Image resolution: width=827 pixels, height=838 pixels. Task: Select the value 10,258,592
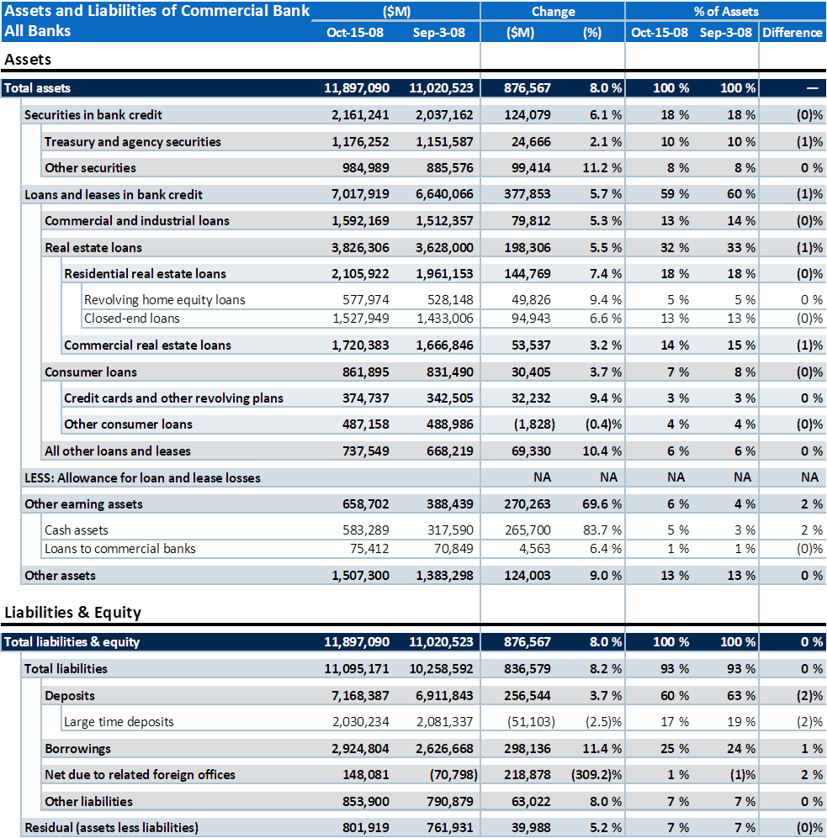442,668
